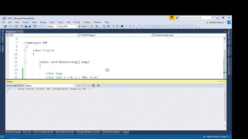Screen dimensions: 248x139
Task: Open the Build menu
Action: click(x=34, y=22)
